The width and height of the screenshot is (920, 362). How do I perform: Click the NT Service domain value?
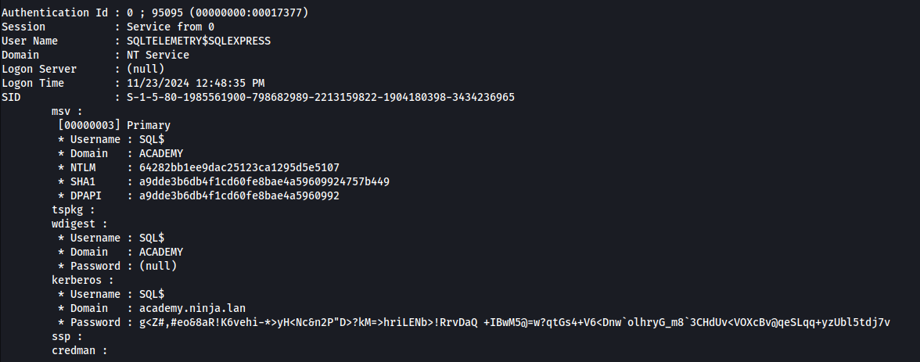[x=158, y=55]
